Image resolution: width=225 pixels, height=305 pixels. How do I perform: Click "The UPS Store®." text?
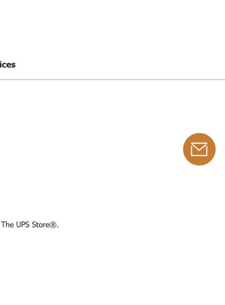coord(30,225)
